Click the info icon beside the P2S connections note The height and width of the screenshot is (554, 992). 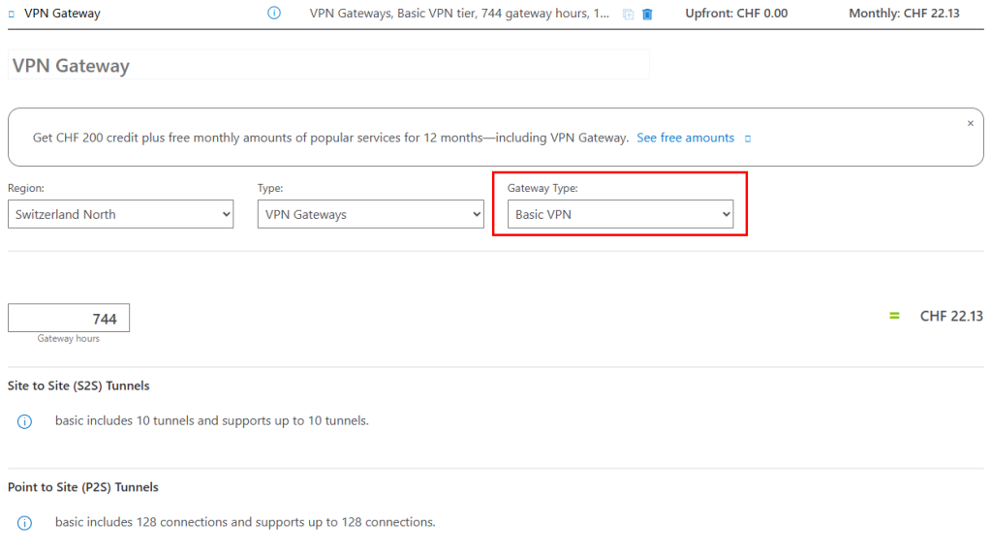pos(24,523)
